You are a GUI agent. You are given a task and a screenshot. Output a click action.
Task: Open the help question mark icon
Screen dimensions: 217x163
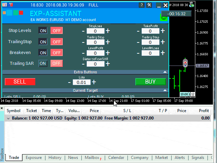point(142,5)
